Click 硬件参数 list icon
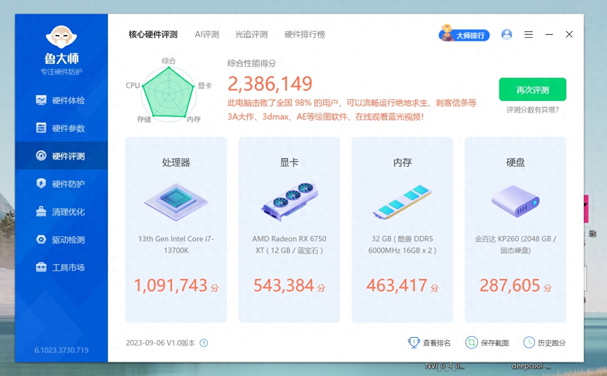The height and width of the screenshot is (376, 607). point(41,128)
